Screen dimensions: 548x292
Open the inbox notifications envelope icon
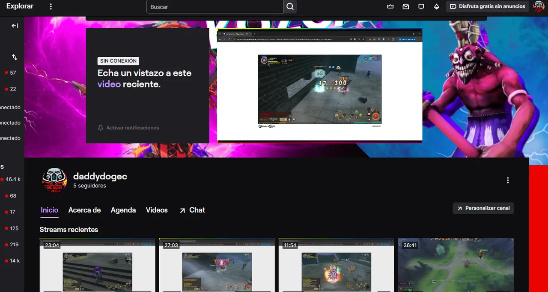(405, 6)
